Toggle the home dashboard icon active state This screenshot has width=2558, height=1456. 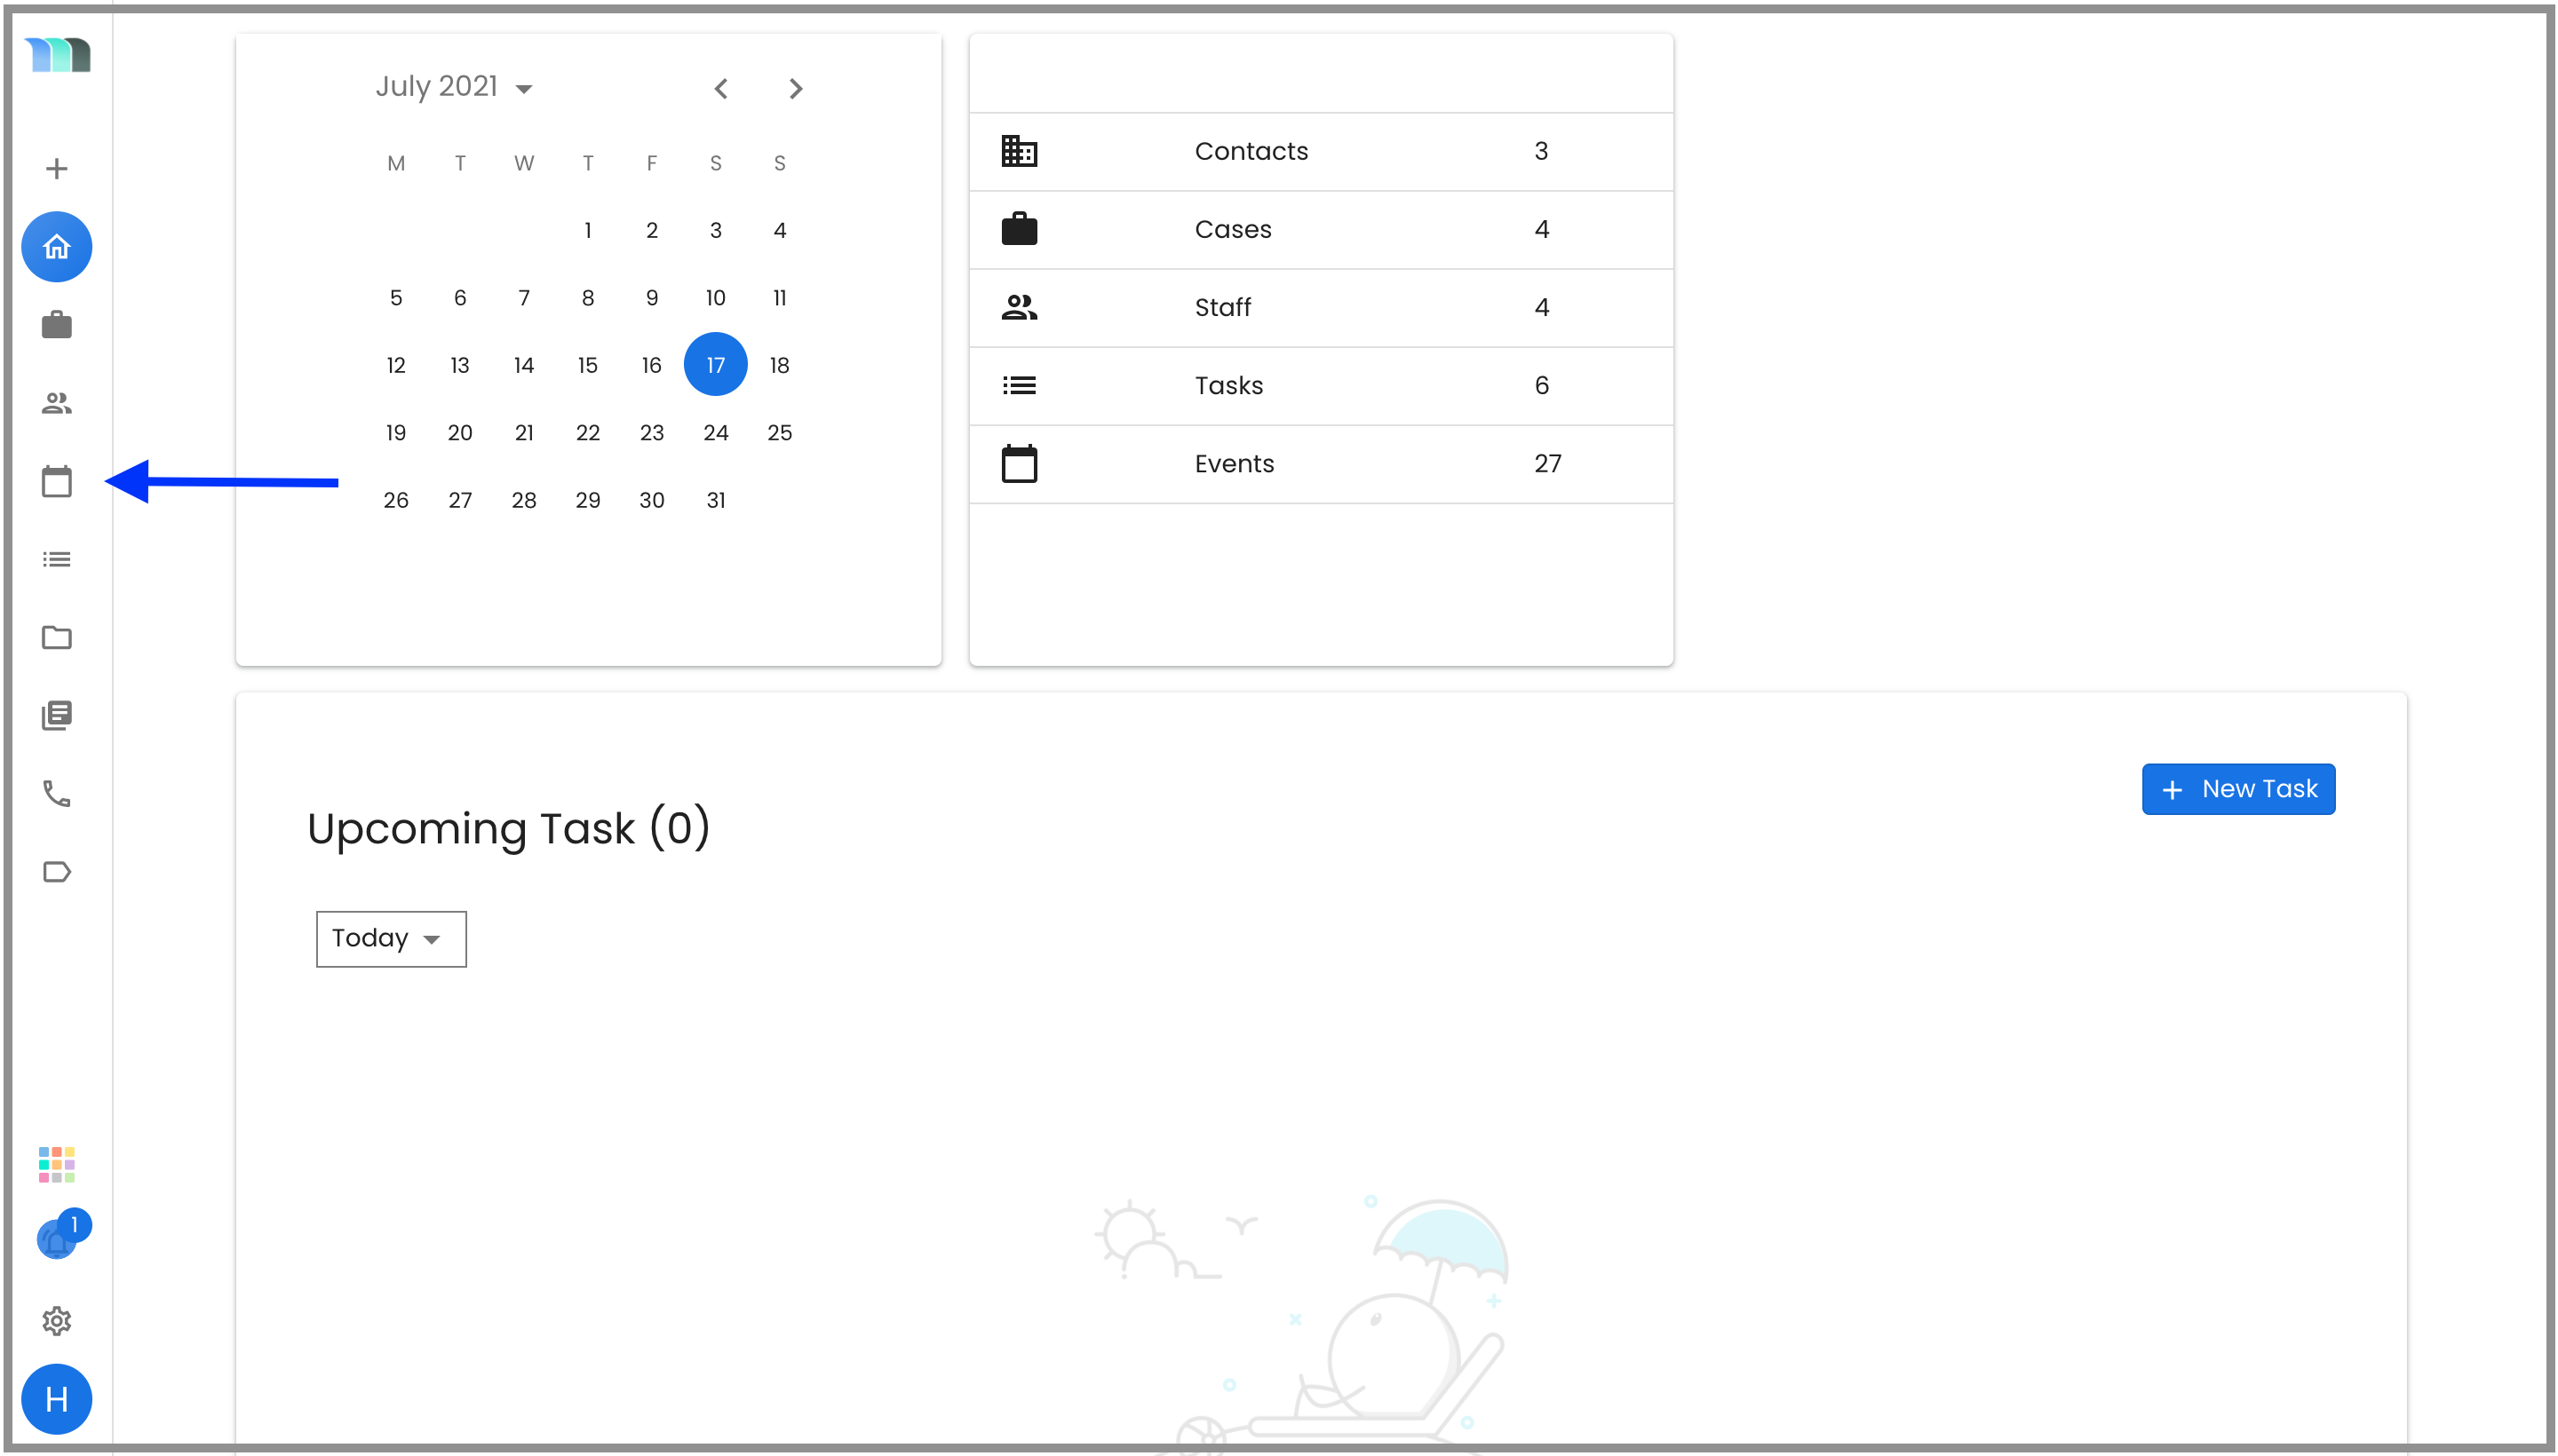point(58,246)
